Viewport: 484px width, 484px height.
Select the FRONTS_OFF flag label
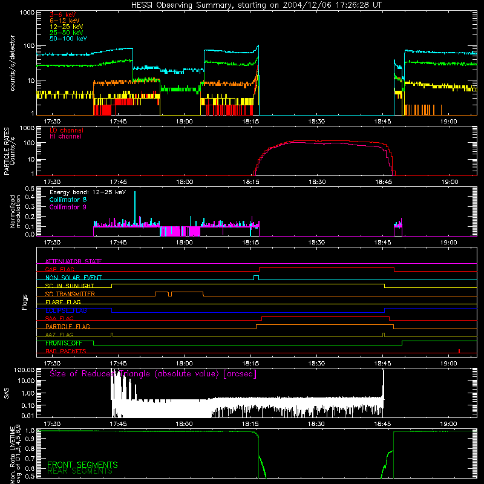tap(64, 343)
